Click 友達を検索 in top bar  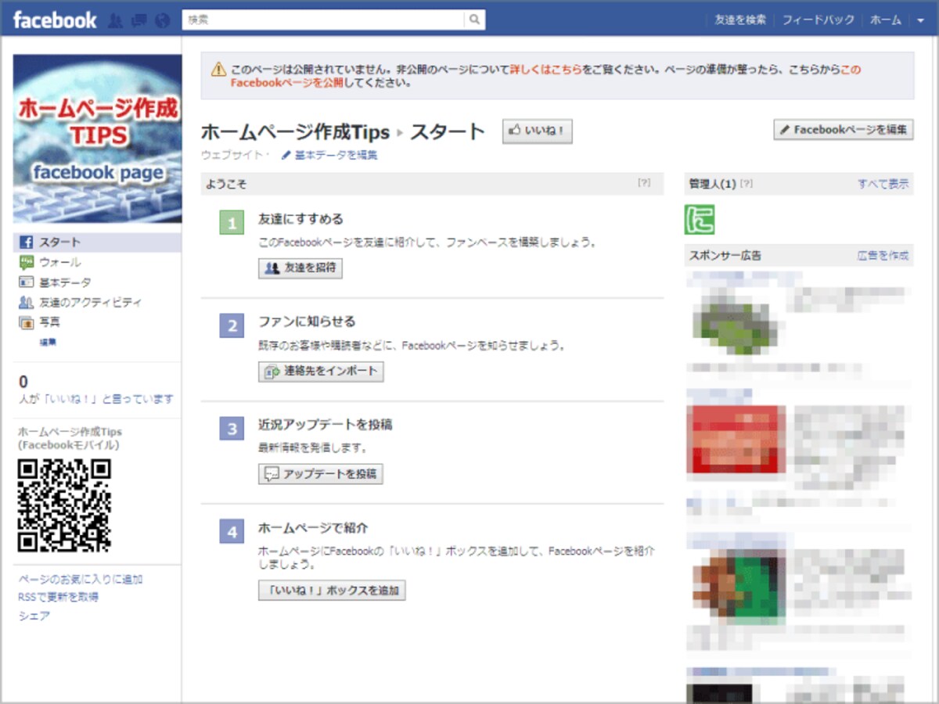(740, 20)
